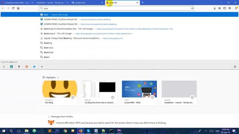Open Photoshop from the taskbar
Viewport: 239px width, 134px height.
point(58,131)
